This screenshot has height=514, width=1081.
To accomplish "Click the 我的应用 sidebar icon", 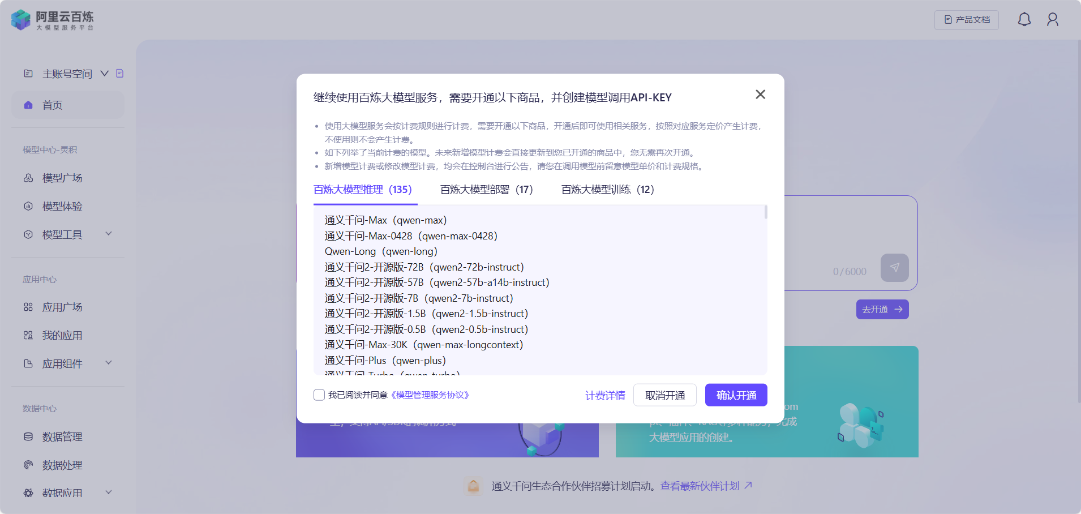I will pos(28,336).
